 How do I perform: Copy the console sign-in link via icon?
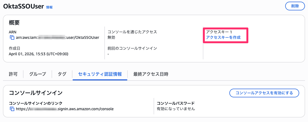coord(12,109)
